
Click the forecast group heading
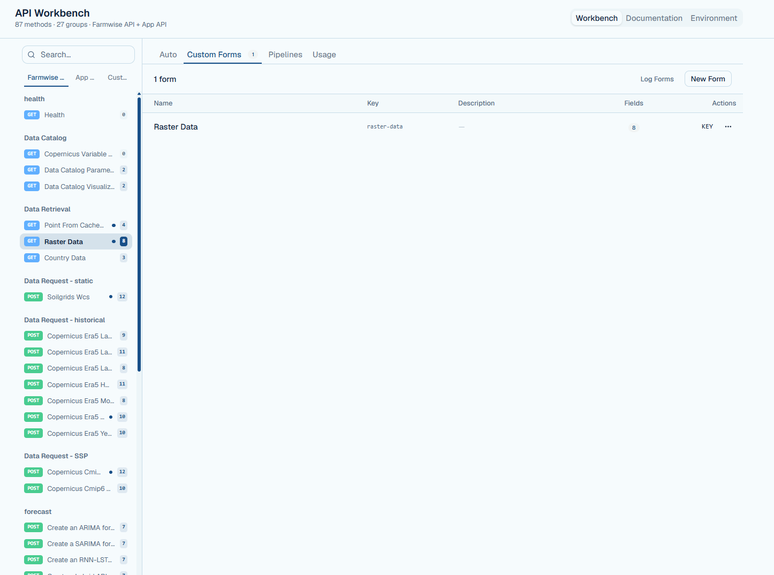pos(37,512)
